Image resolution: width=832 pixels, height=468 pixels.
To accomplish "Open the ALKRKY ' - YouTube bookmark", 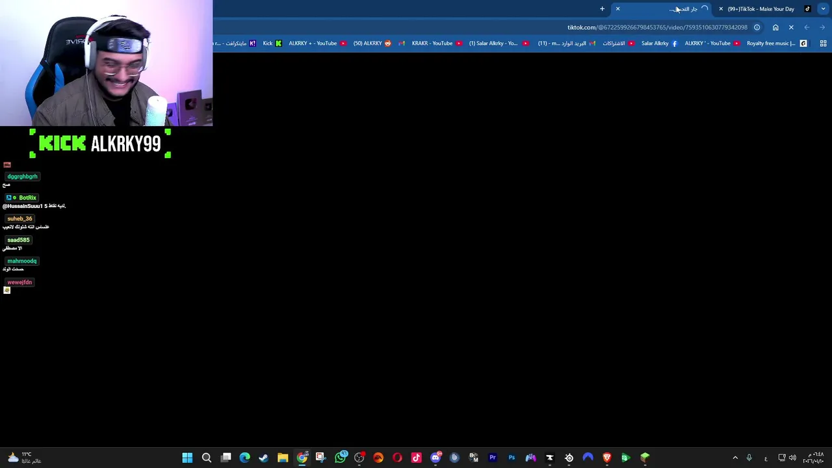I will click(712, 44).
